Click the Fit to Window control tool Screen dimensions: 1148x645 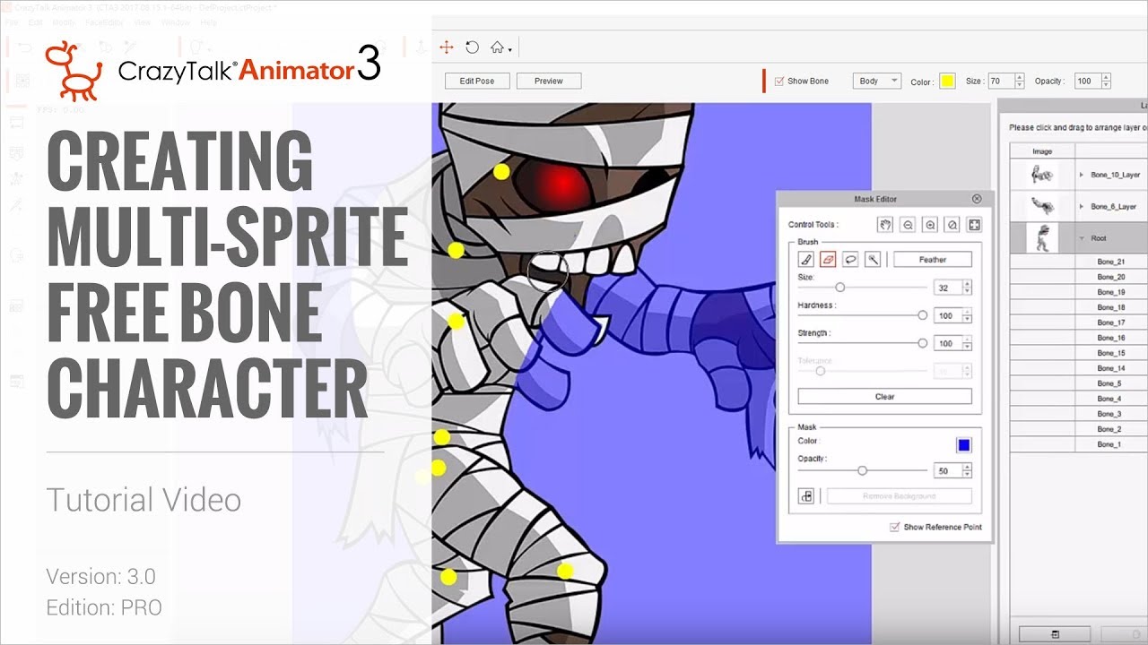point(975,225)
